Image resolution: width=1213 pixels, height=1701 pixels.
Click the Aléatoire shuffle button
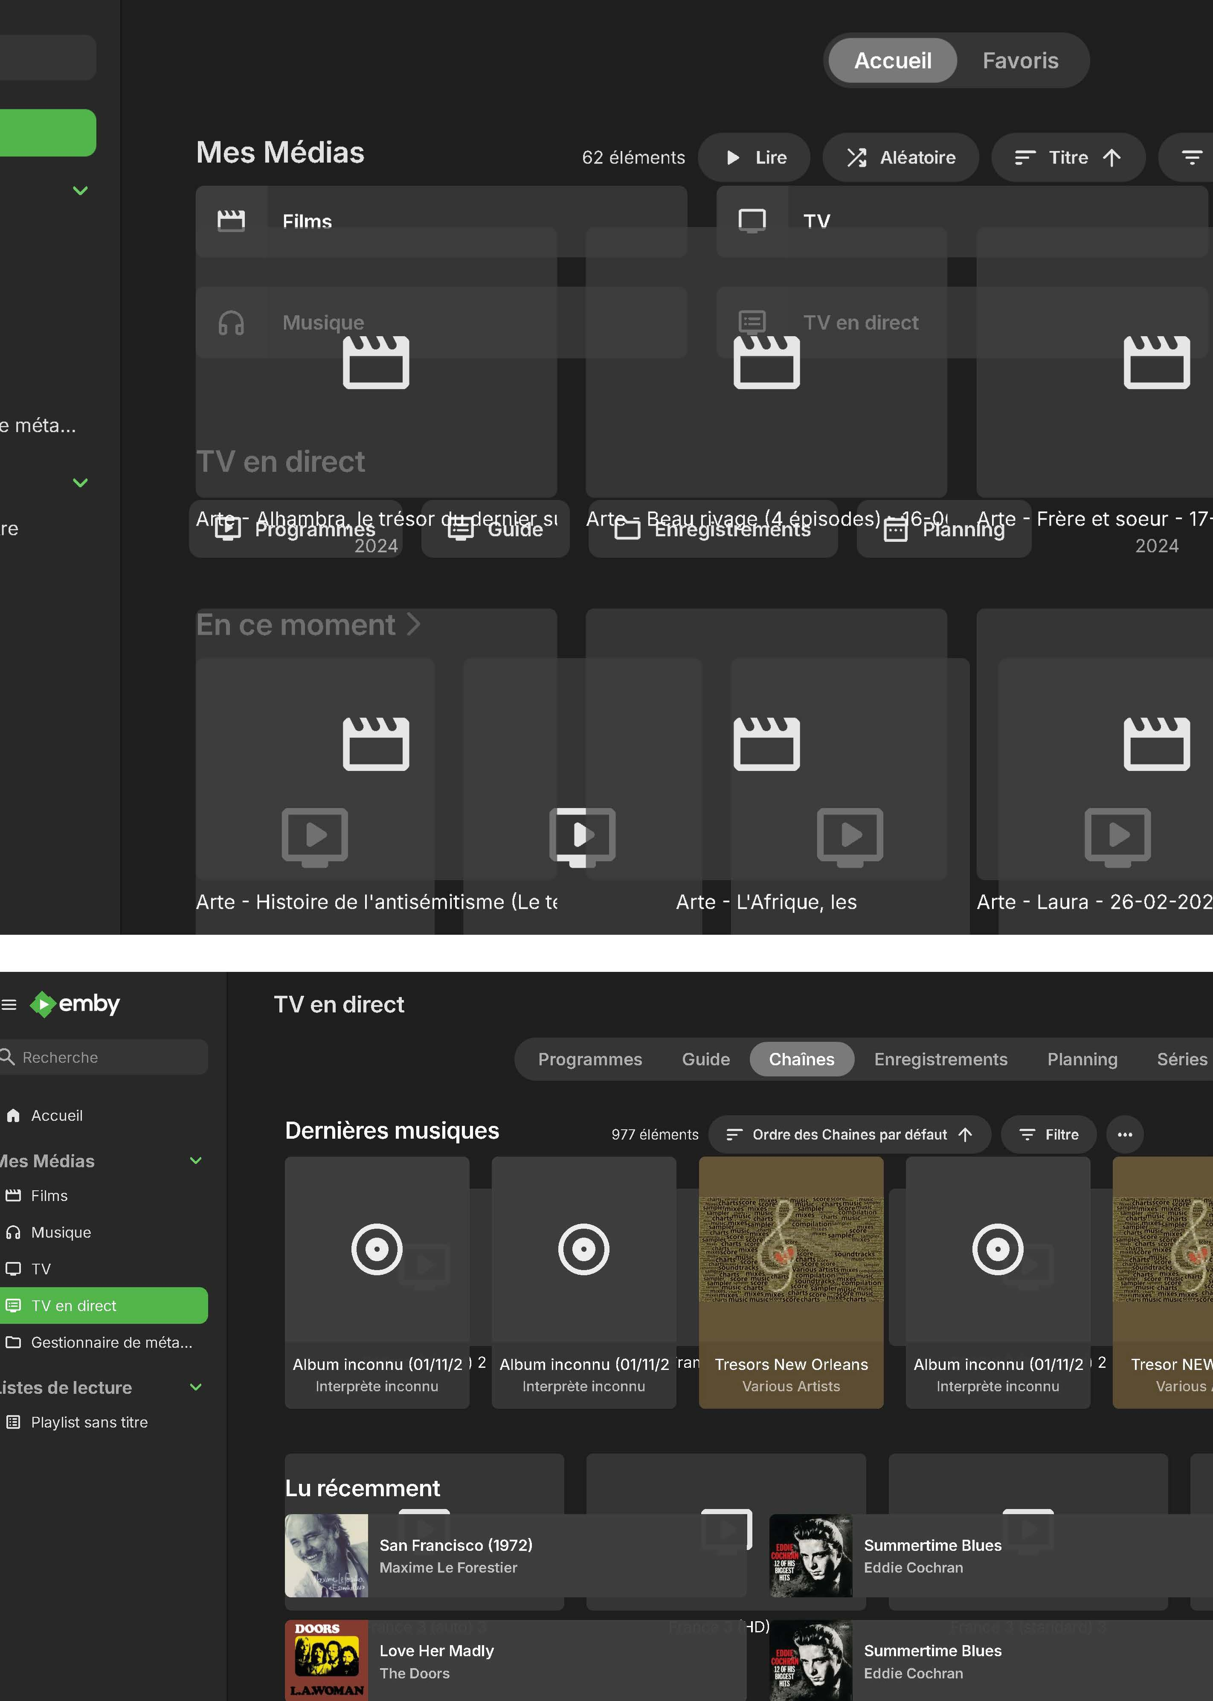pyautogui.click(x=901, y=157)
